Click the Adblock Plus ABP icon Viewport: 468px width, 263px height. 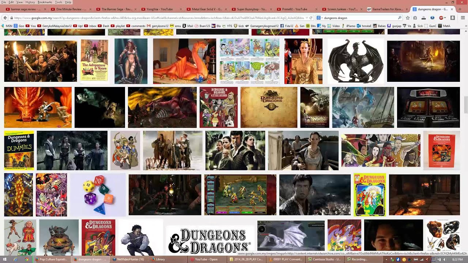(x=441, y=18)
